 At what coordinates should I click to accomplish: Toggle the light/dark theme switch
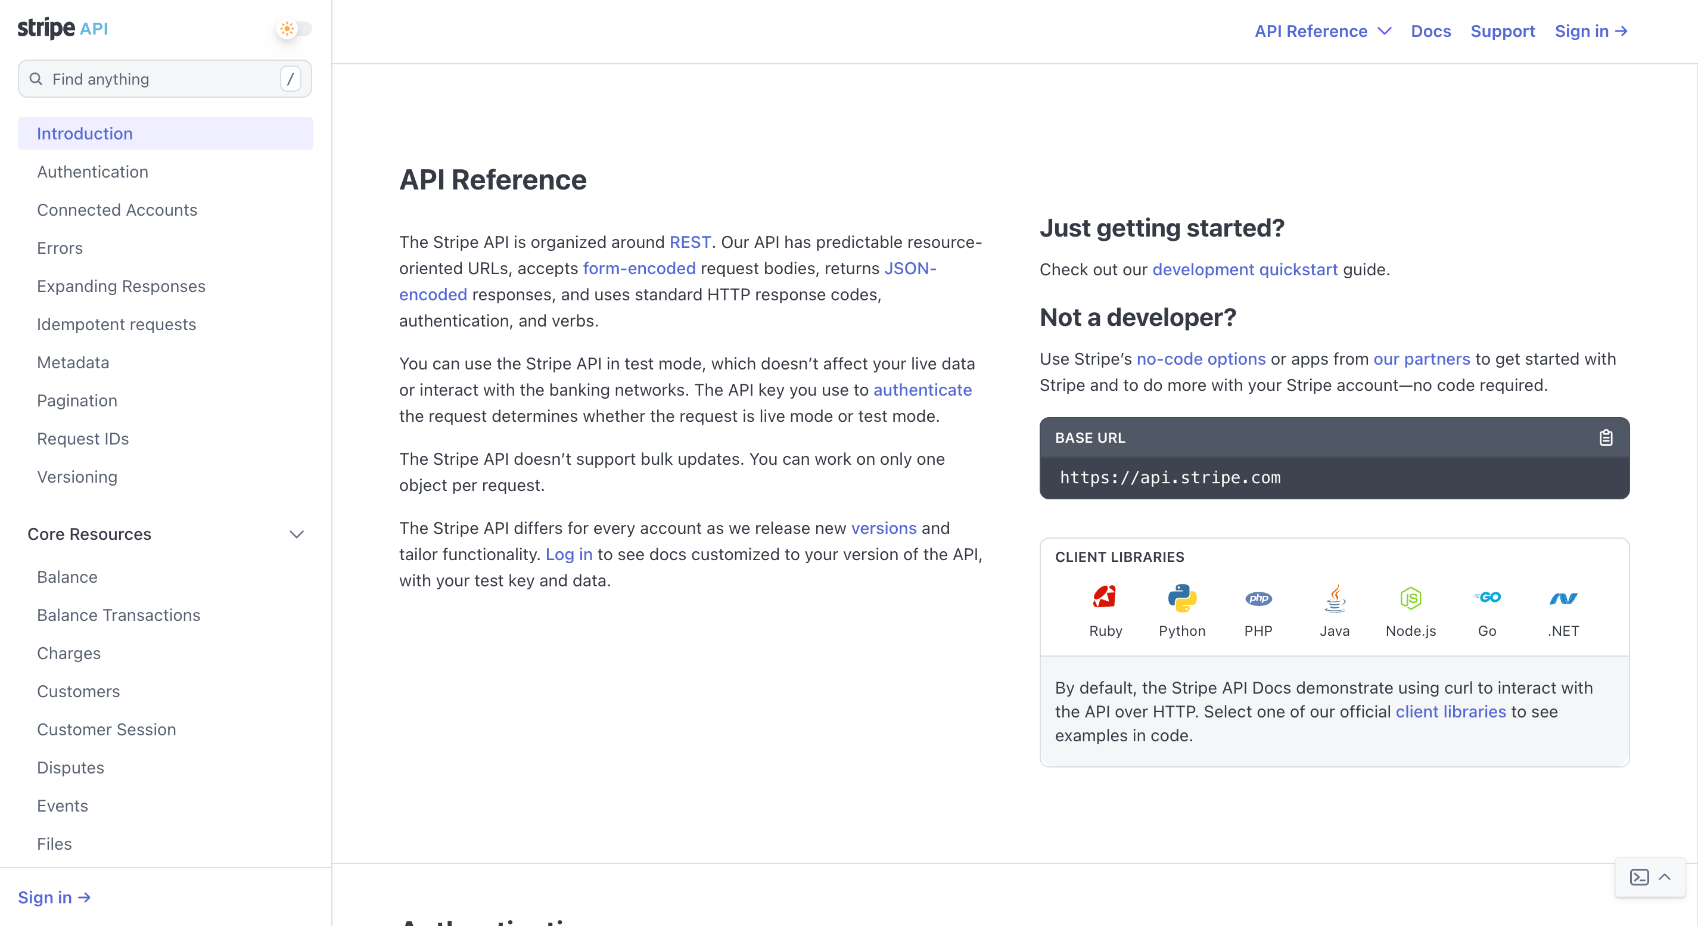[294, 29]
